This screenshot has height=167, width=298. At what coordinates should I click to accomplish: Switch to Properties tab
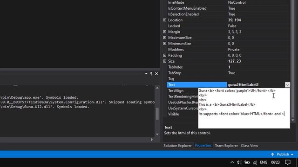coord(203,145)
